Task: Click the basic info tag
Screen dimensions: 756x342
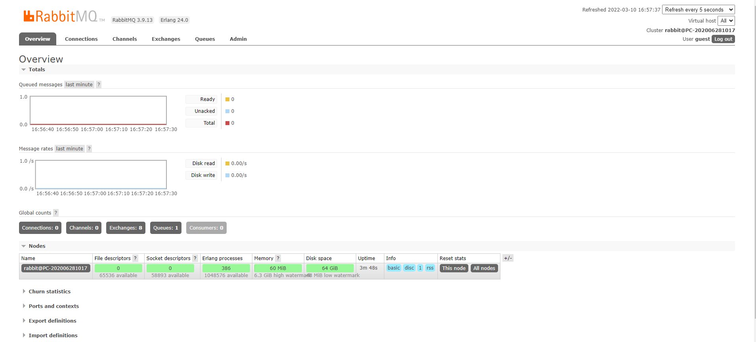Action: pos(394,268)
